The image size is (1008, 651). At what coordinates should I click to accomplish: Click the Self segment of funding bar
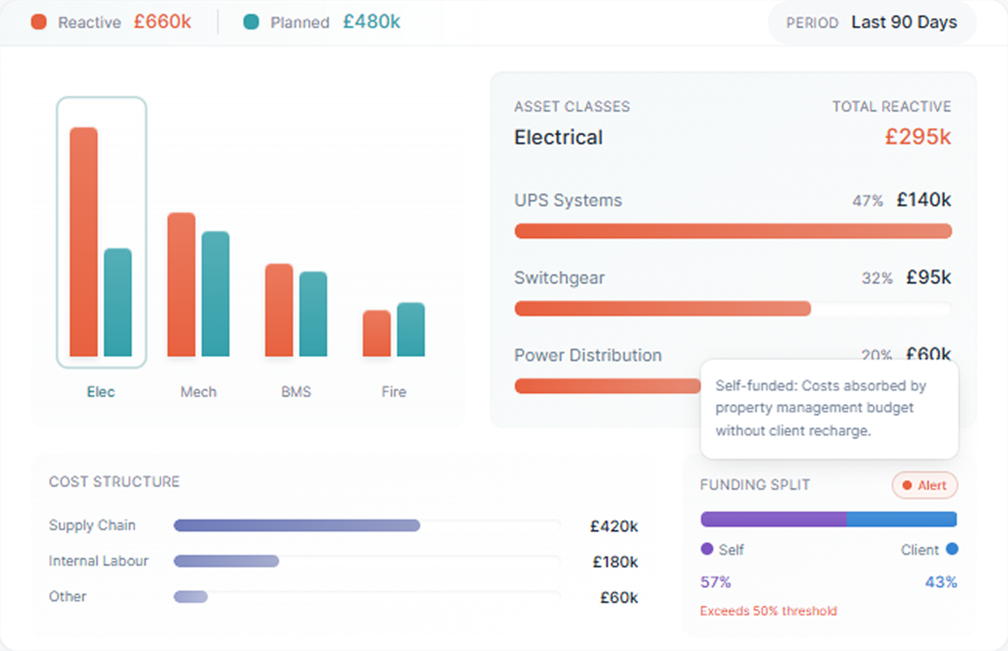click(773, 519)
